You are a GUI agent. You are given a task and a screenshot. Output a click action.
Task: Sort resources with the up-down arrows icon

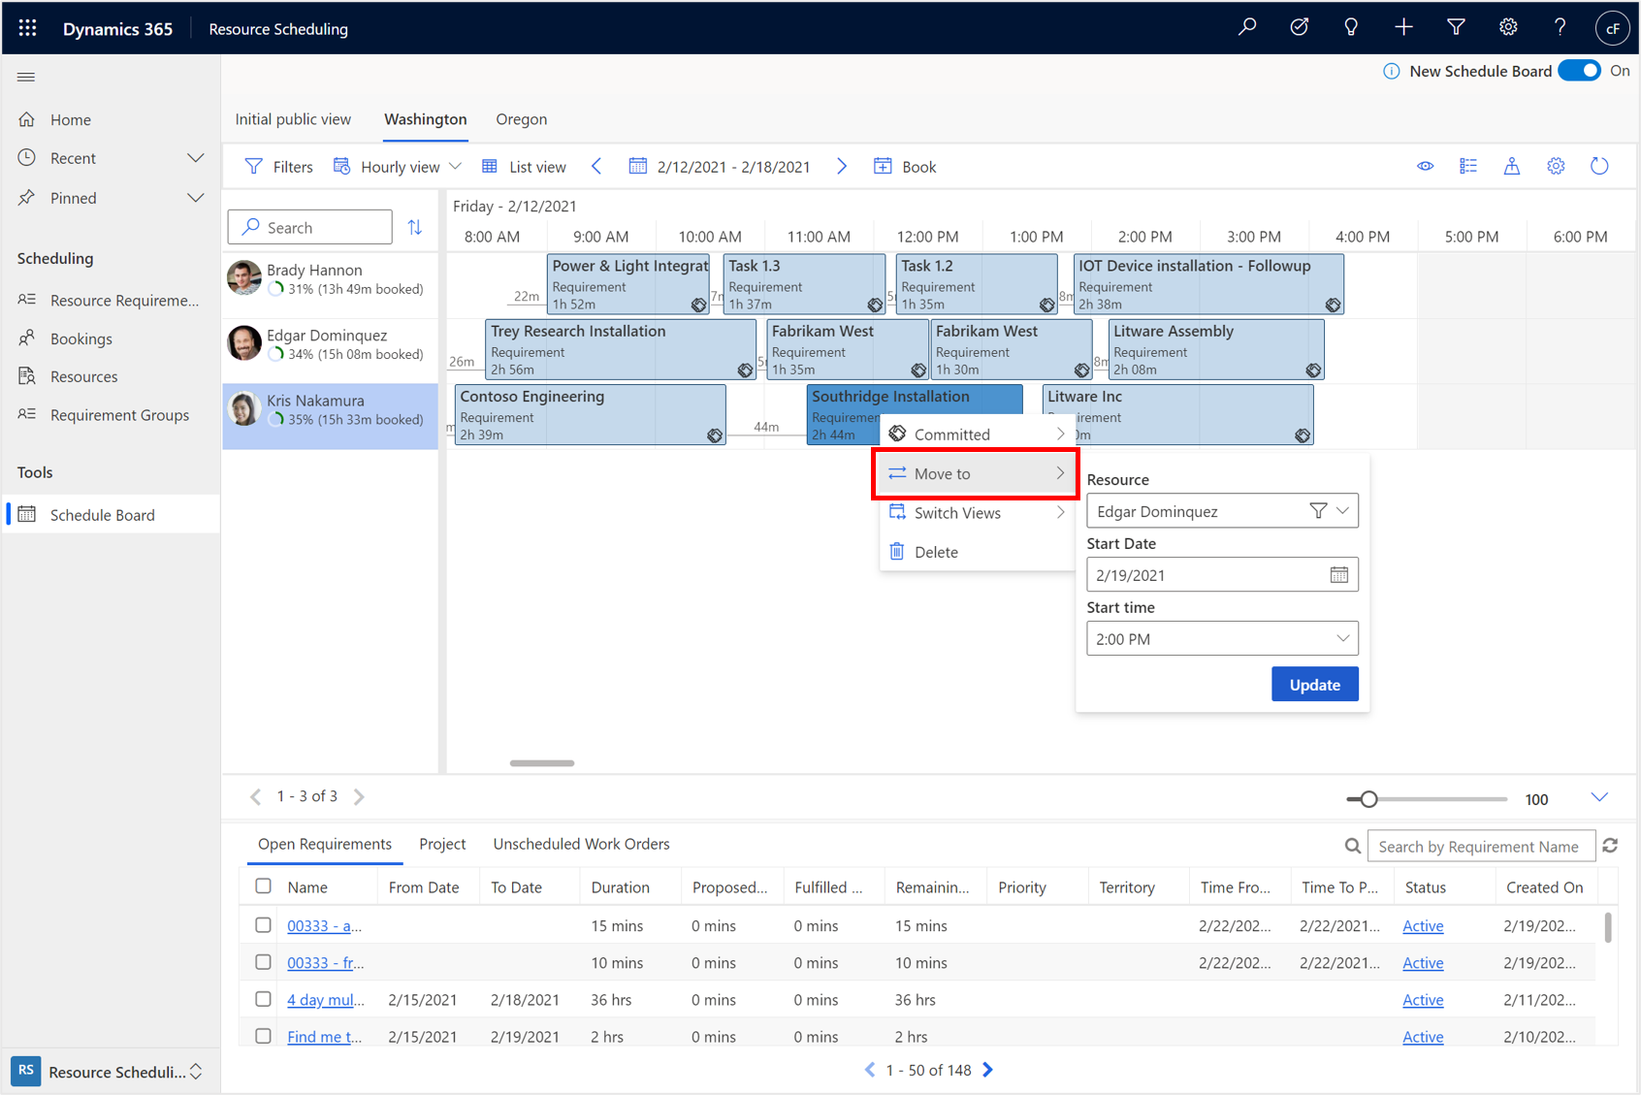415,227
